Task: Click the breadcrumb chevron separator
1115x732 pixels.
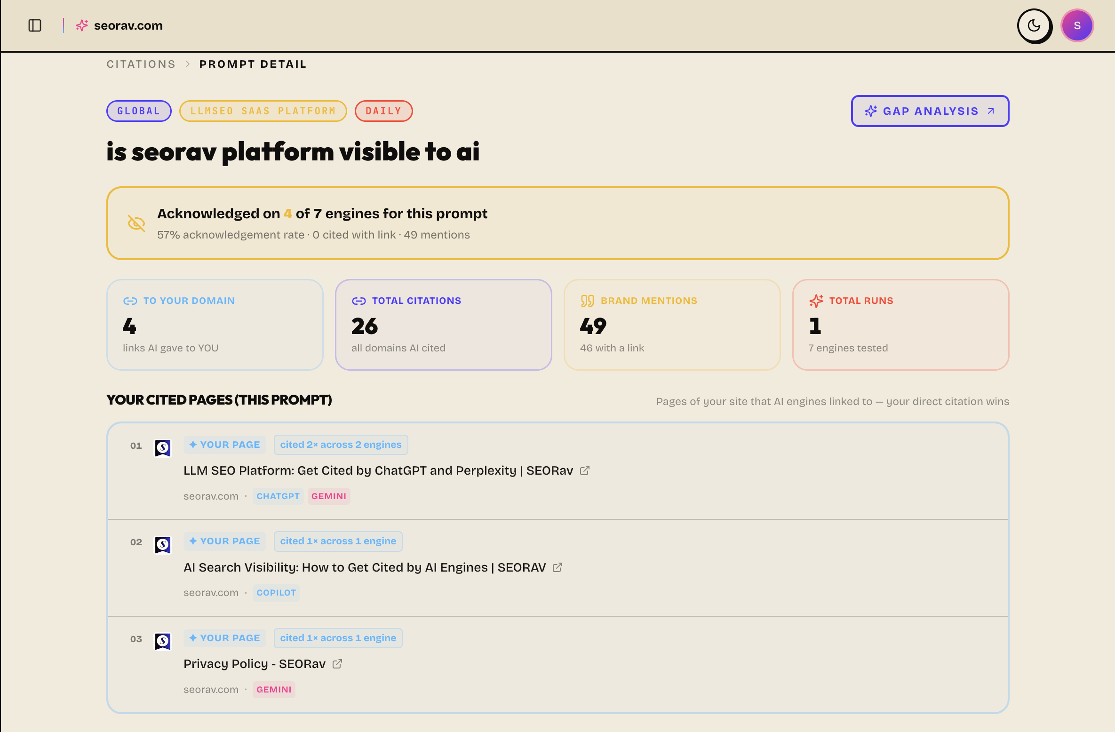Action: (188, 64)
